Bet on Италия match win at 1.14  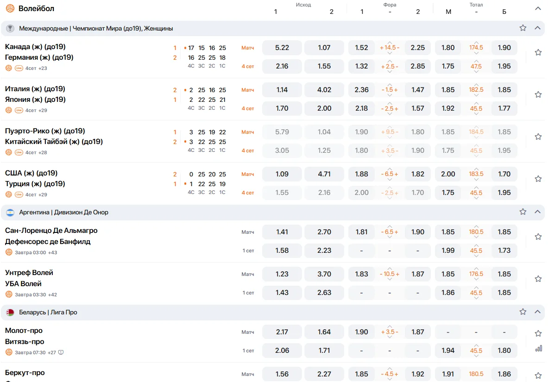coord(282,90)
